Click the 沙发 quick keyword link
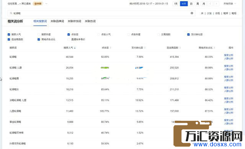 pos(209,13)
